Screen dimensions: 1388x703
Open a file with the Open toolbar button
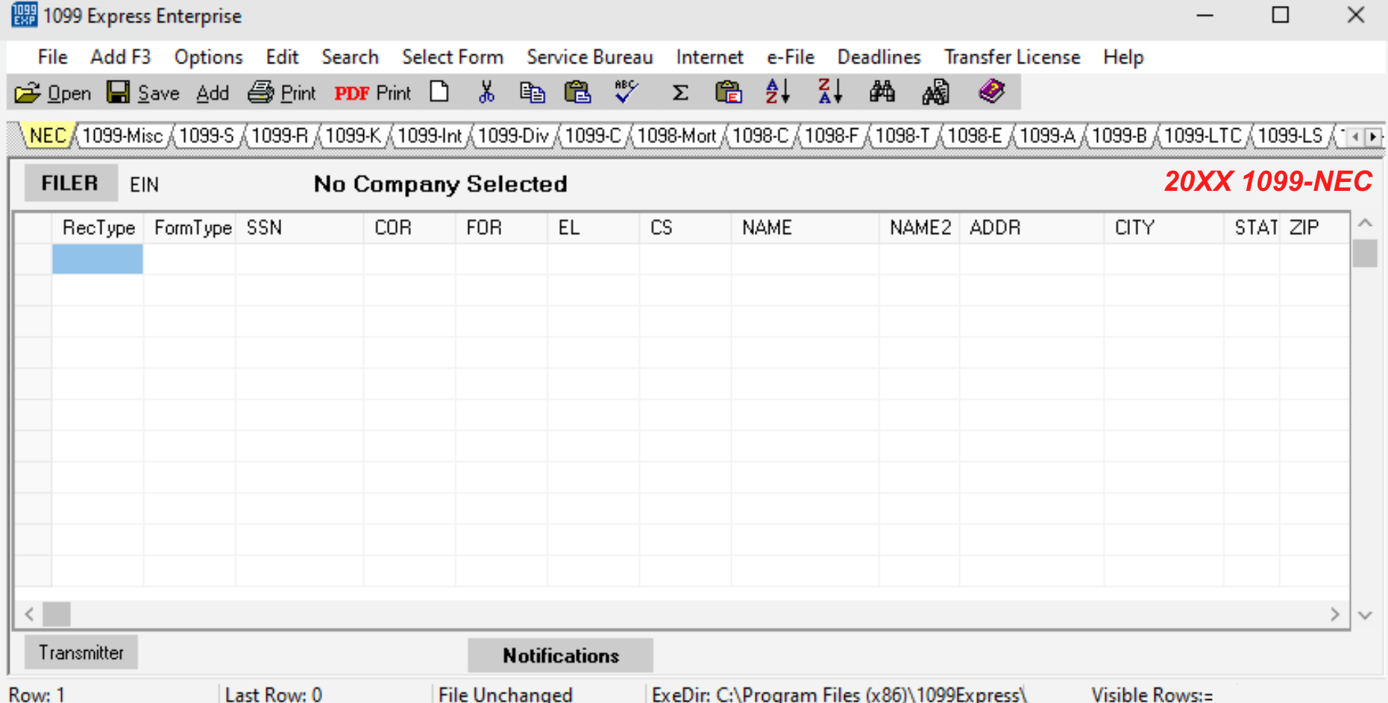coord(52,92)
